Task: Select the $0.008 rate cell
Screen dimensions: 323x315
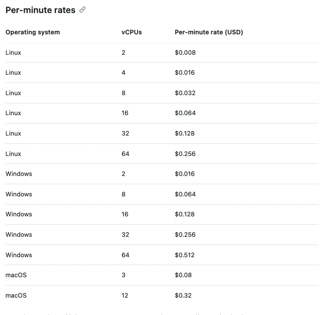Action: 185,53
